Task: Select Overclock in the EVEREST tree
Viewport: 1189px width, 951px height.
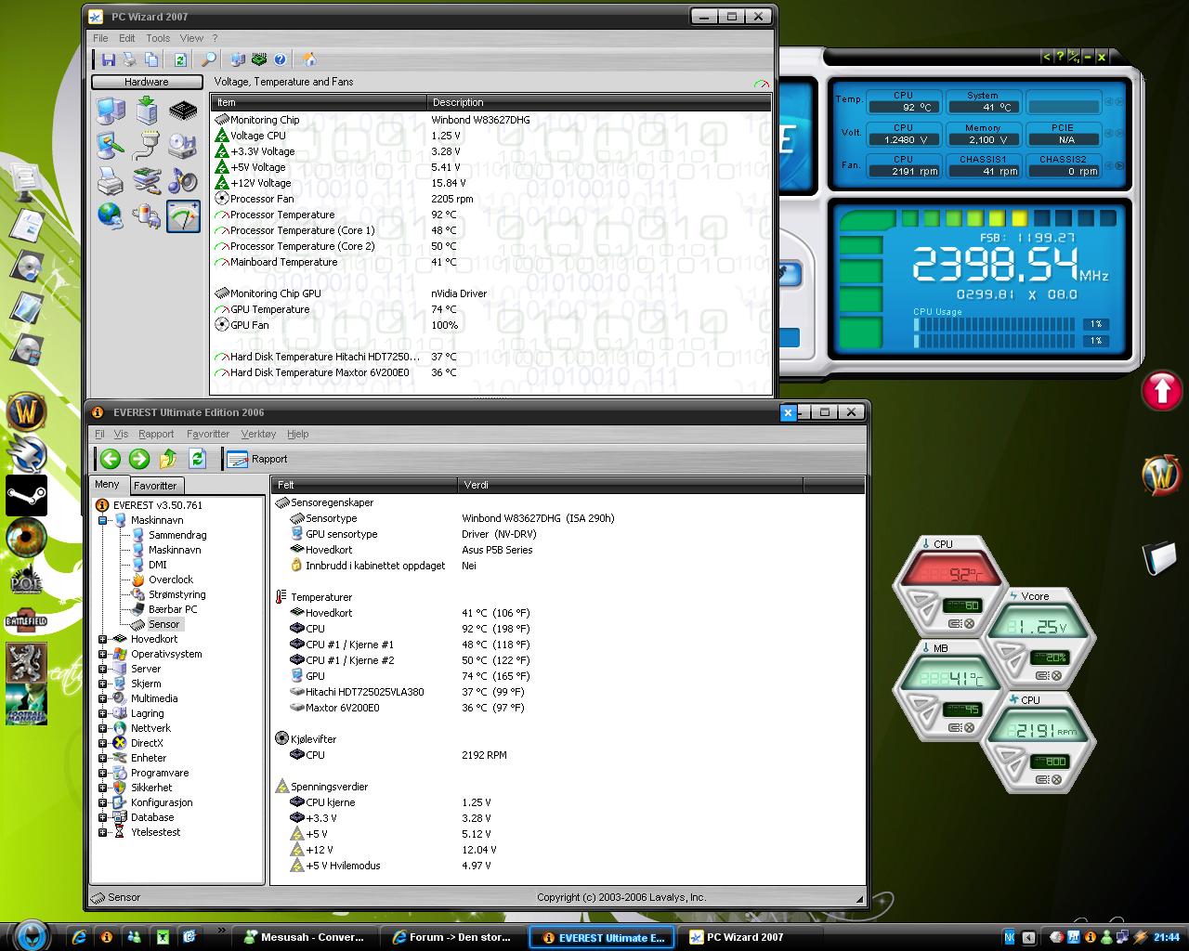Action: coord(170,580)
